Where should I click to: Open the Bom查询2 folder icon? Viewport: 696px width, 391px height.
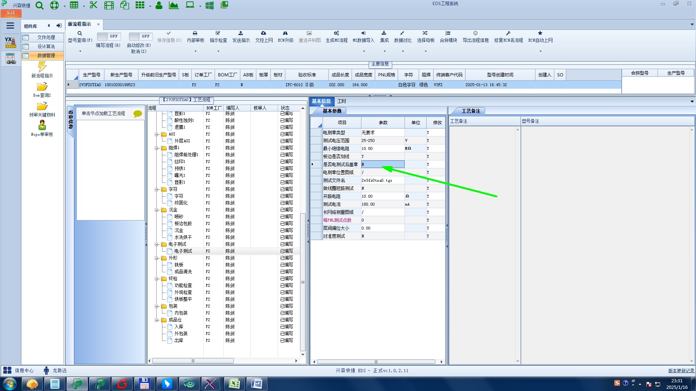click(x=42, y=87)
